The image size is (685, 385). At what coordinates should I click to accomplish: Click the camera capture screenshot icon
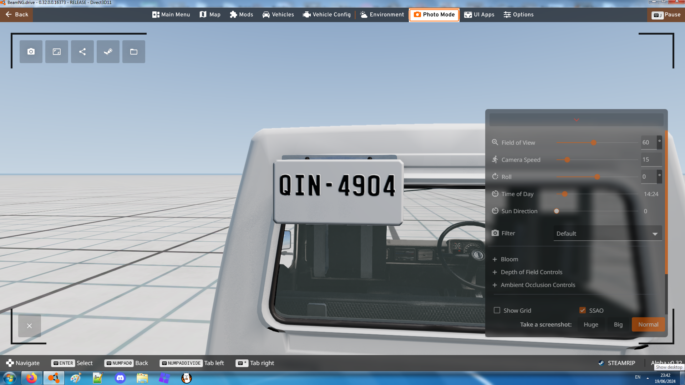pyautogui.click(x=31, y=52)
